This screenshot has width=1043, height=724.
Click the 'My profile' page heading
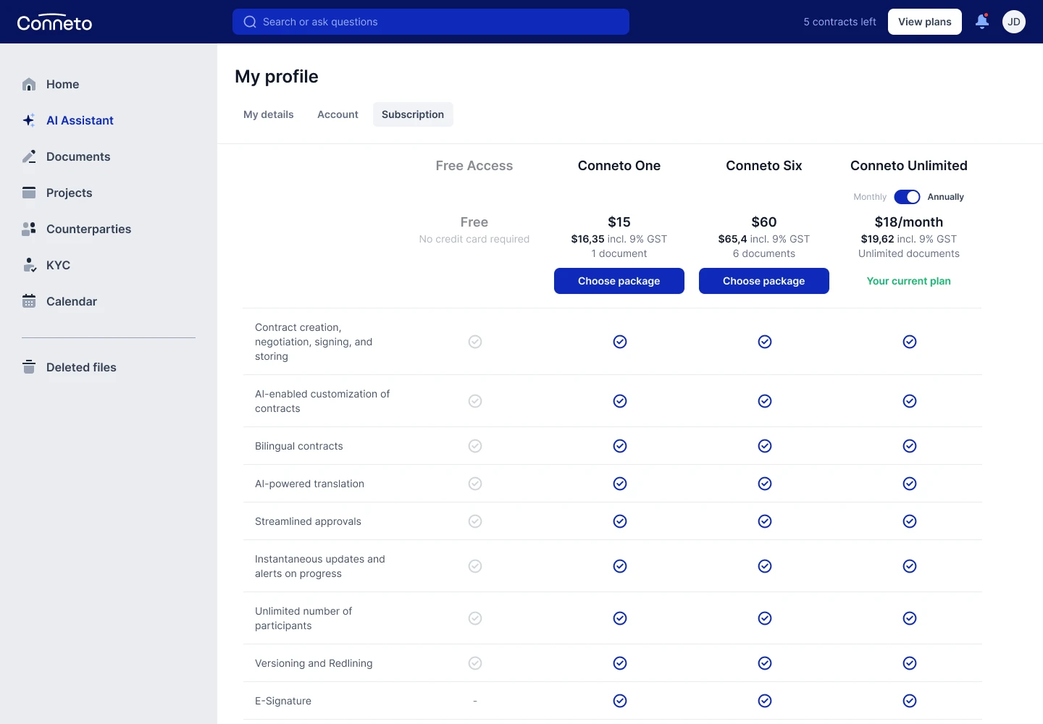277,77
